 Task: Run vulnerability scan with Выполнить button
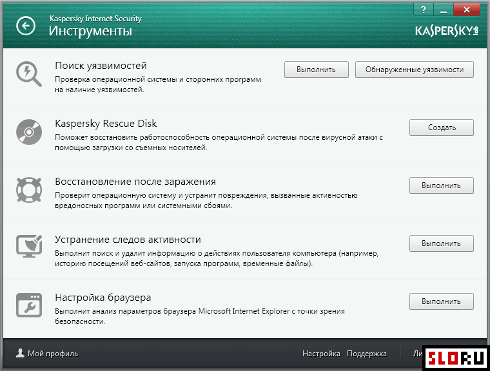317,70
